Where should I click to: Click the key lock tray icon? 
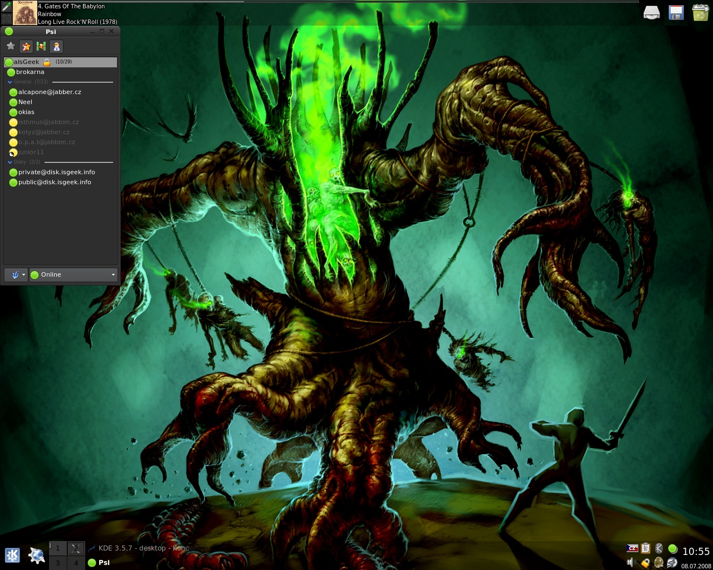pos(645,563)
